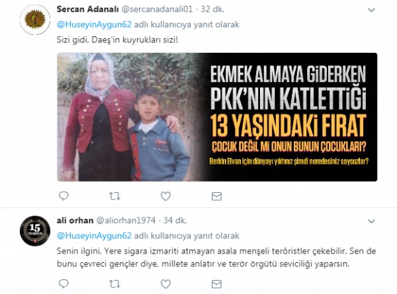
Task: Like Sercan Adanalı's tweet with heart
Action: click(x=165, y=196)
